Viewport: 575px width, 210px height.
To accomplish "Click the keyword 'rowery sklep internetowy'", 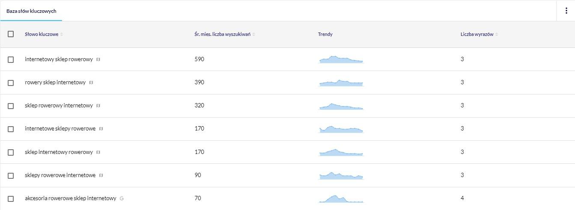I will pyautogui.click(x=55, y=83).
